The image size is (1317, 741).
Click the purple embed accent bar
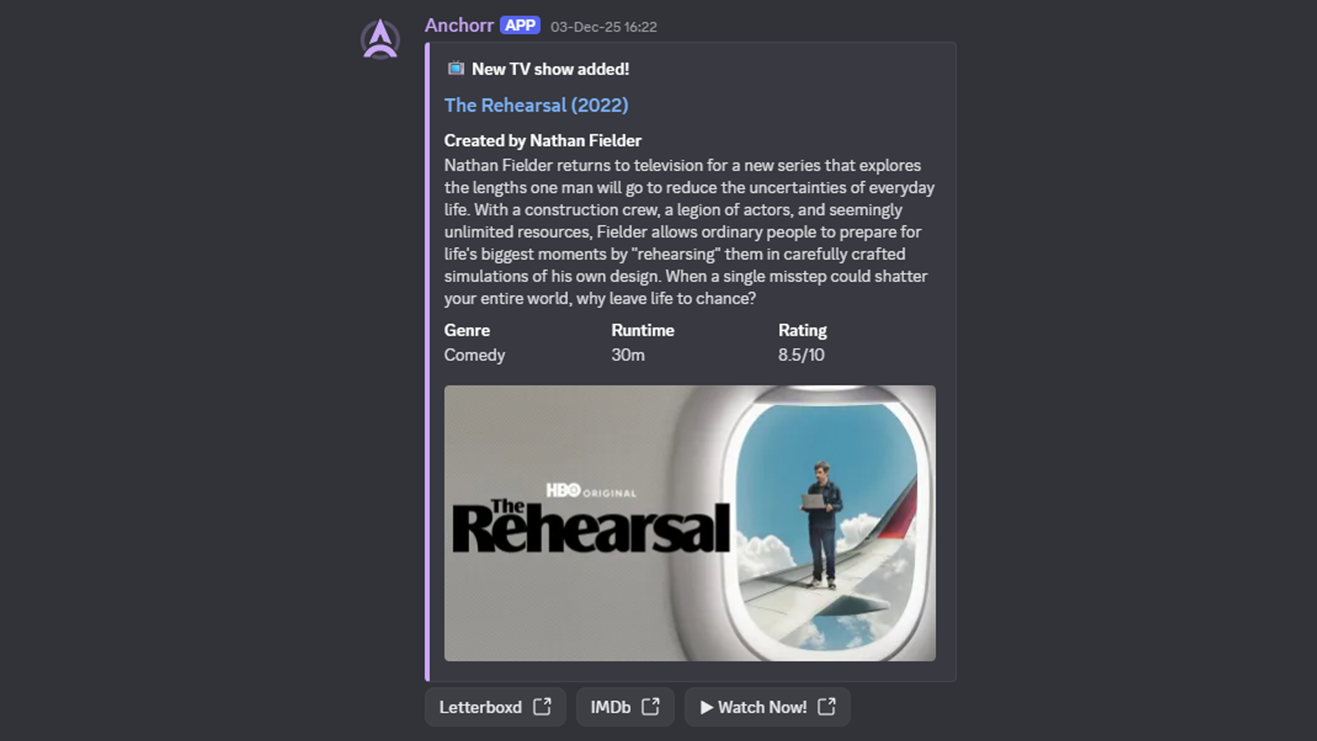tap(429, 357)
